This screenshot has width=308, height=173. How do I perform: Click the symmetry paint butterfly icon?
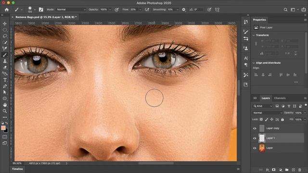[217, 10]
